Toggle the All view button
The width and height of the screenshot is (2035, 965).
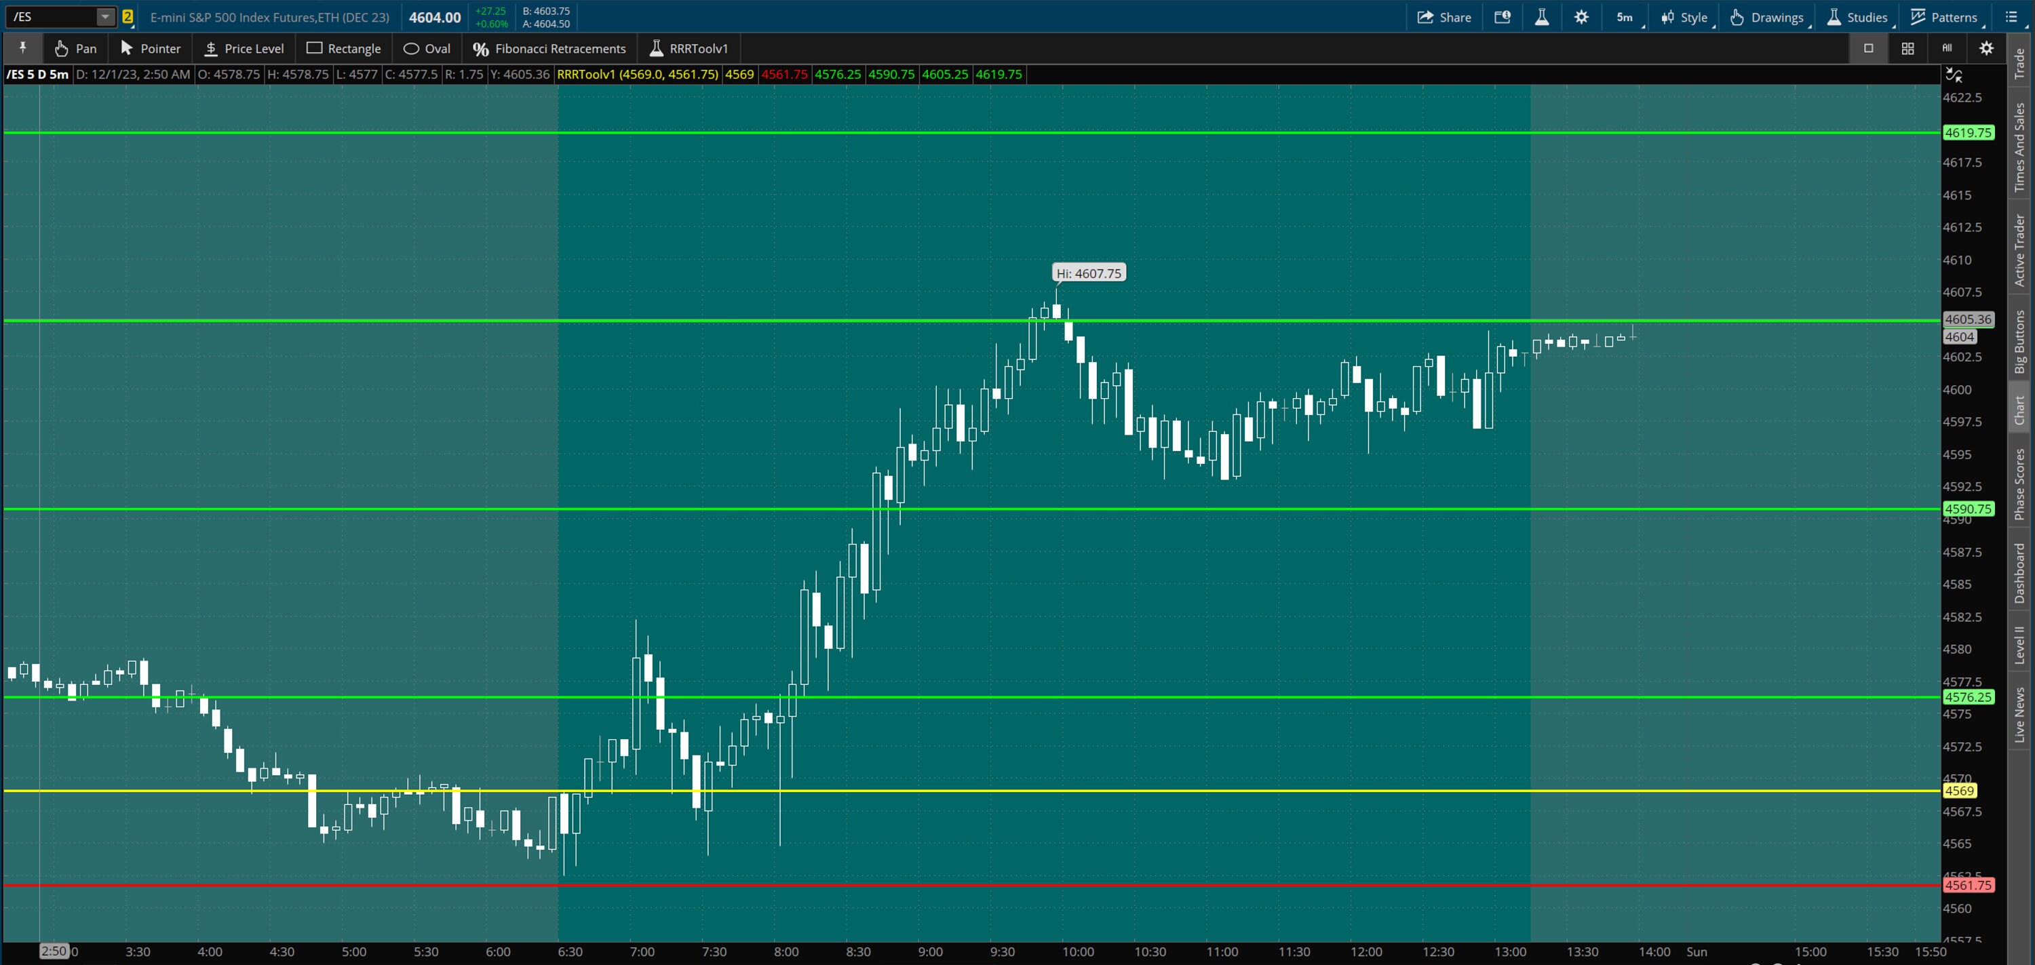(1947, 48)
